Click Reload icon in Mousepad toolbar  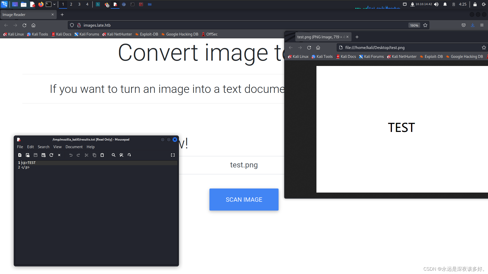pos(51,155)
